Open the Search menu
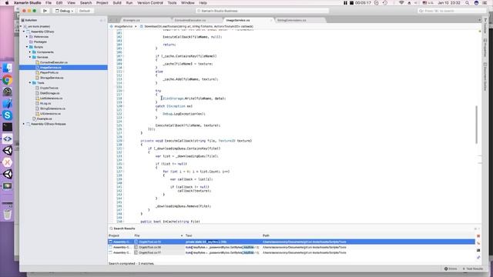Screen dimensions: 493x277 pos(86,3)
